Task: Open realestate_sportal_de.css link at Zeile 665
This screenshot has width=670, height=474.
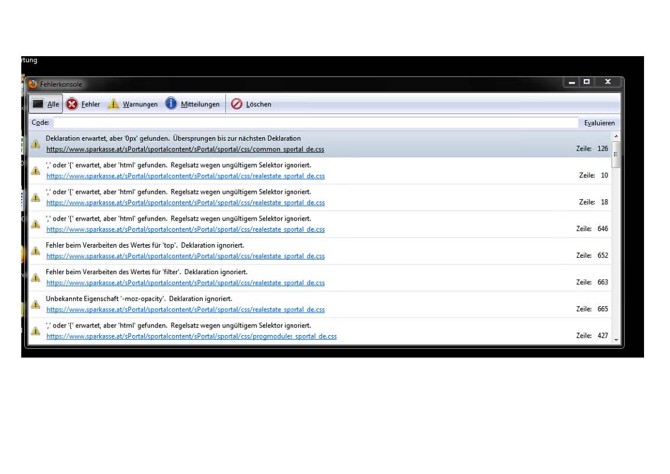Action: 185,310
